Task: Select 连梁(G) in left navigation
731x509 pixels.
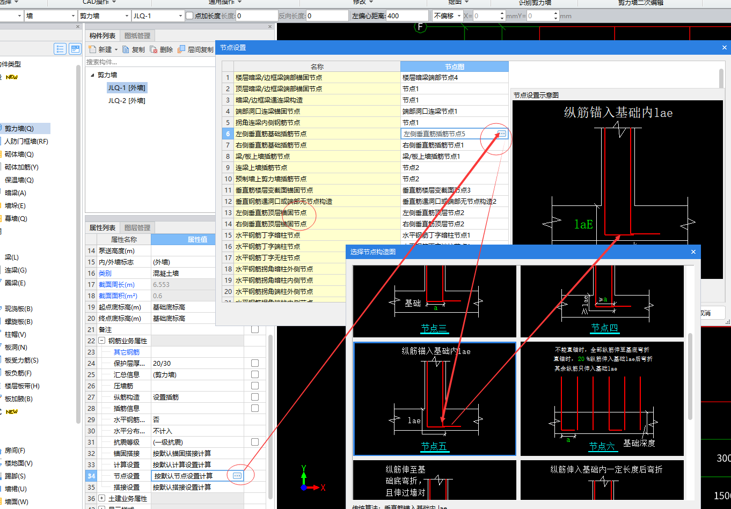Action: click(x=16, y=270)
